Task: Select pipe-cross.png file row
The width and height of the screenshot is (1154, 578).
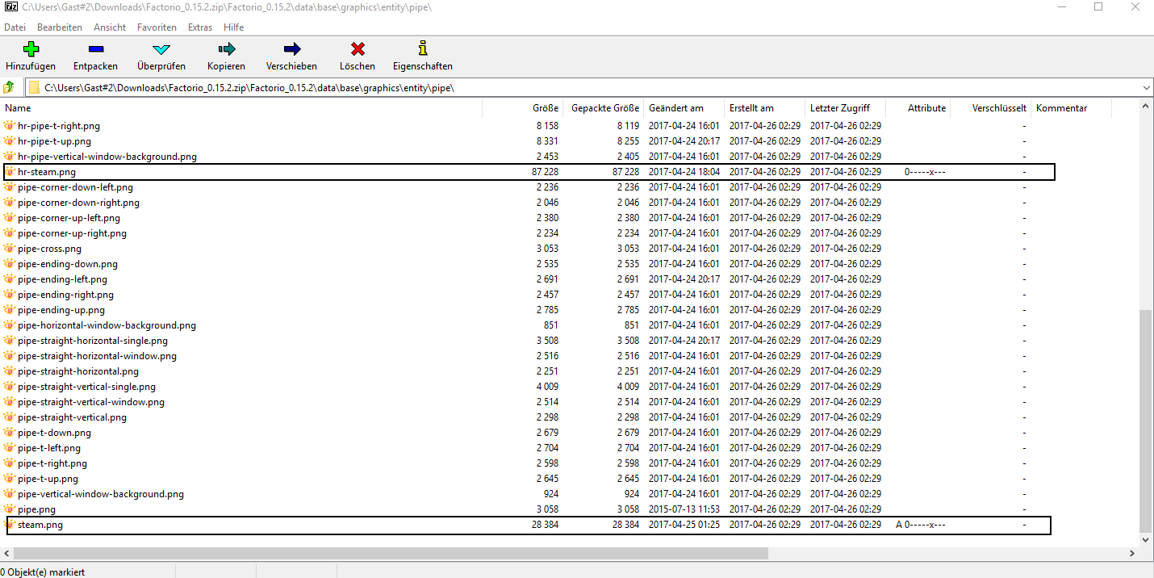Action: pos(49,249)
